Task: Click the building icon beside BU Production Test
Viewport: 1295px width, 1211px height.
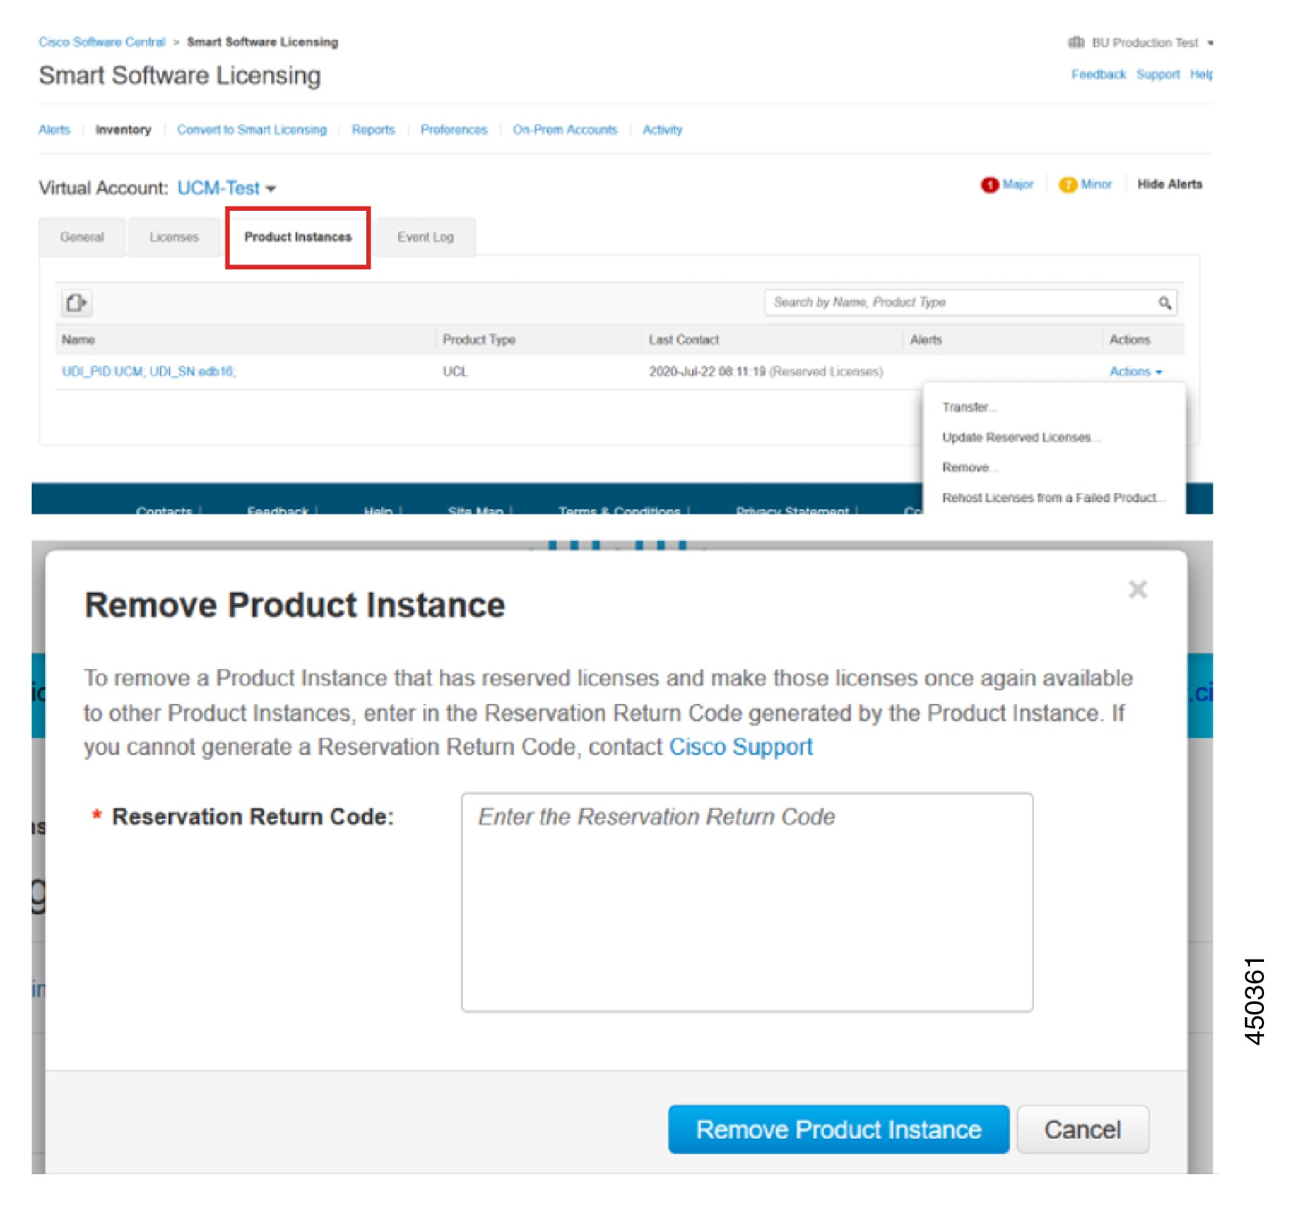Action: tap(1077, 42)
